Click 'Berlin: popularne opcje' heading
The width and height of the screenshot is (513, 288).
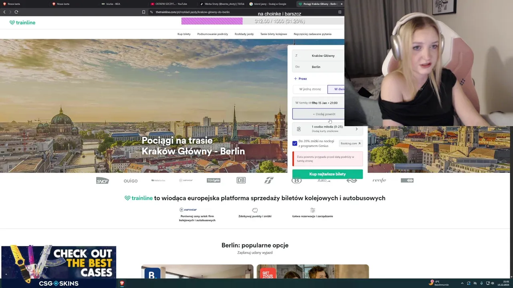(255, 245)
